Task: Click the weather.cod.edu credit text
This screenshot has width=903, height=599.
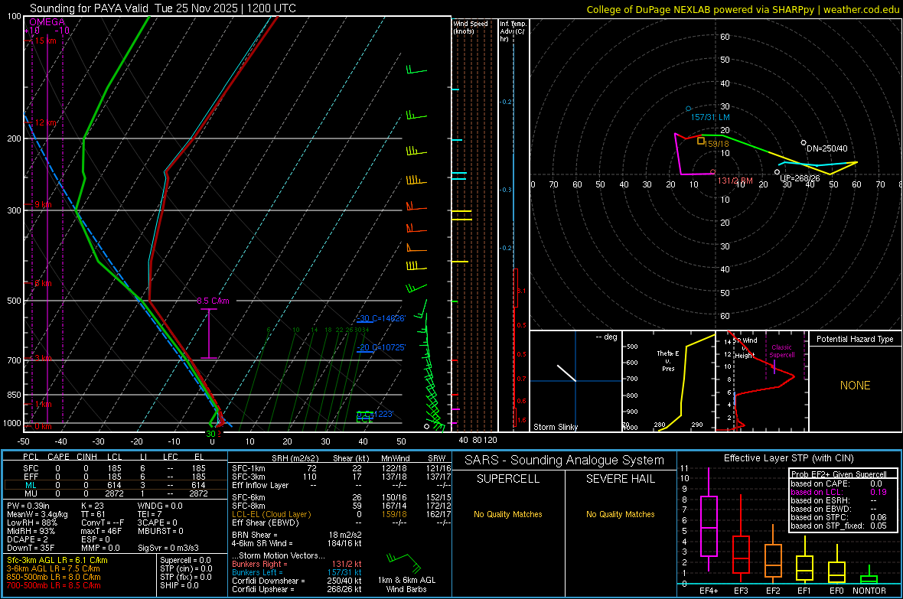Action: click(x=862, y=9)
